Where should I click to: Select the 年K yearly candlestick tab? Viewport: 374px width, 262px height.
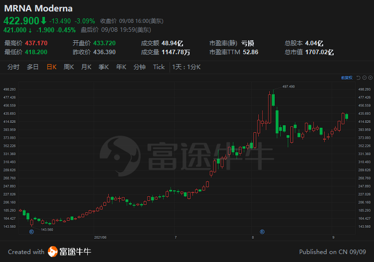(x=121, y=67)
